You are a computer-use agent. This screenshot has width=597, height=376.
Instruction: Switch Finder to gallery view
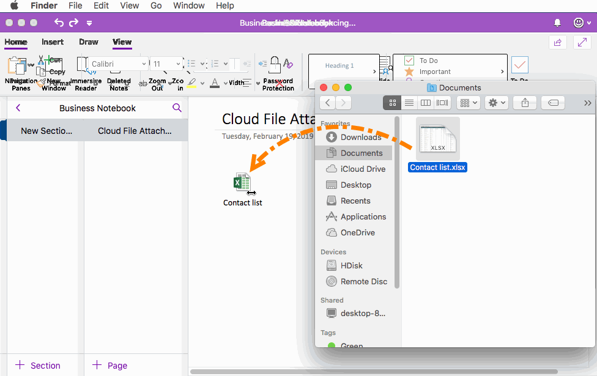point(442,103)
